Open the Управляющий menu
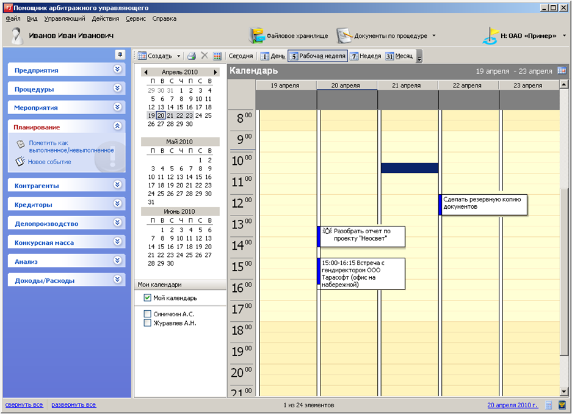 [65, 19]
